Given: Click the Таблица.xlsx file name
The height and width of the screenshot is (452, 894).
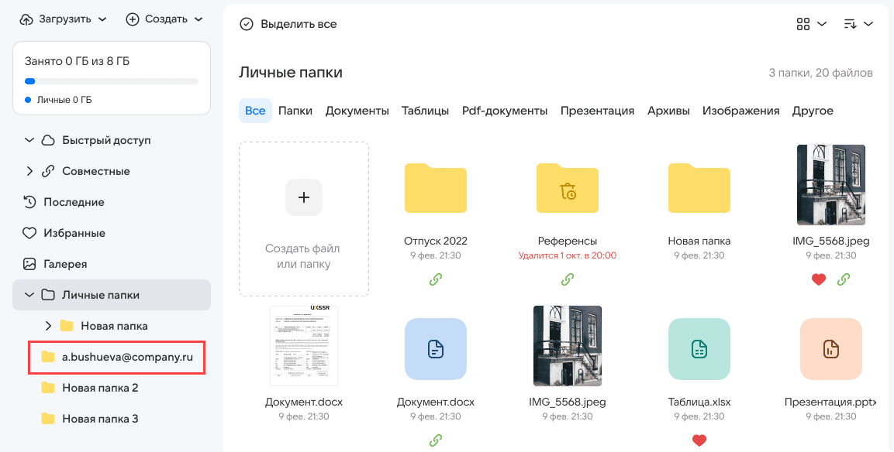Looking at the screenshot, I should click(x=699, y=402).
